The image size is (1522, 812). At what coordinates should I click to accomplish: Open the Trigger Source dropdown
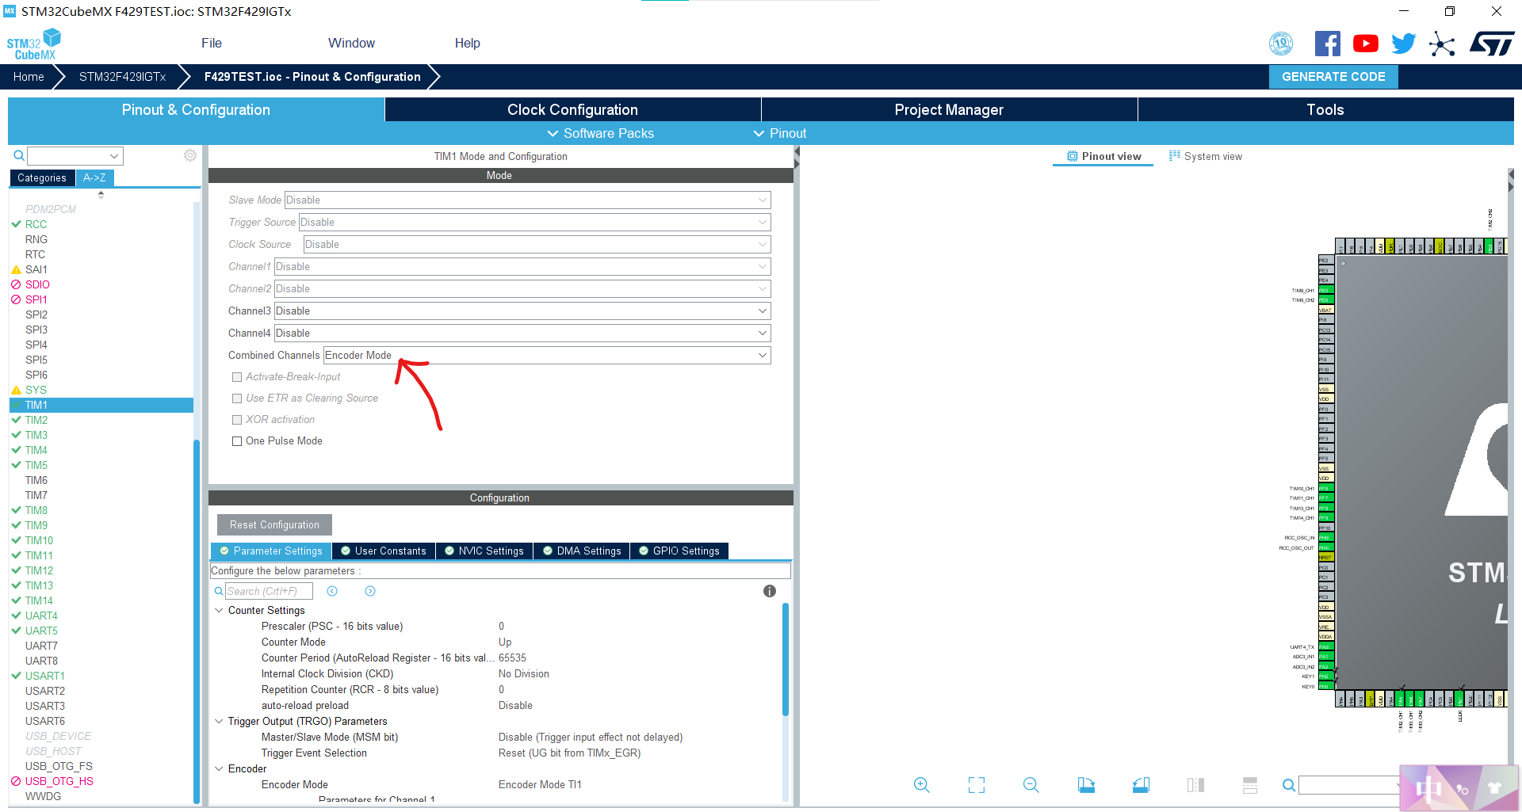point(534,222)
